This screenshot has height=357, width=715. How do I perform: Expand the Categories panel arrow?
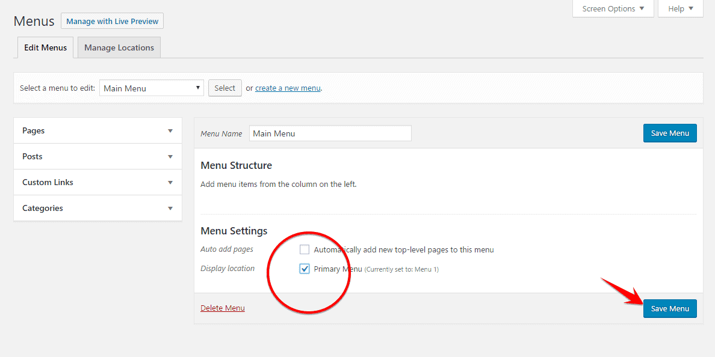pos(170,209)
